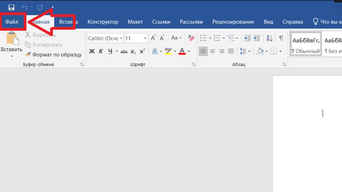Click the Justify alignment icon
The width and height of the screenshot is (342, 192).
[231, 51]
